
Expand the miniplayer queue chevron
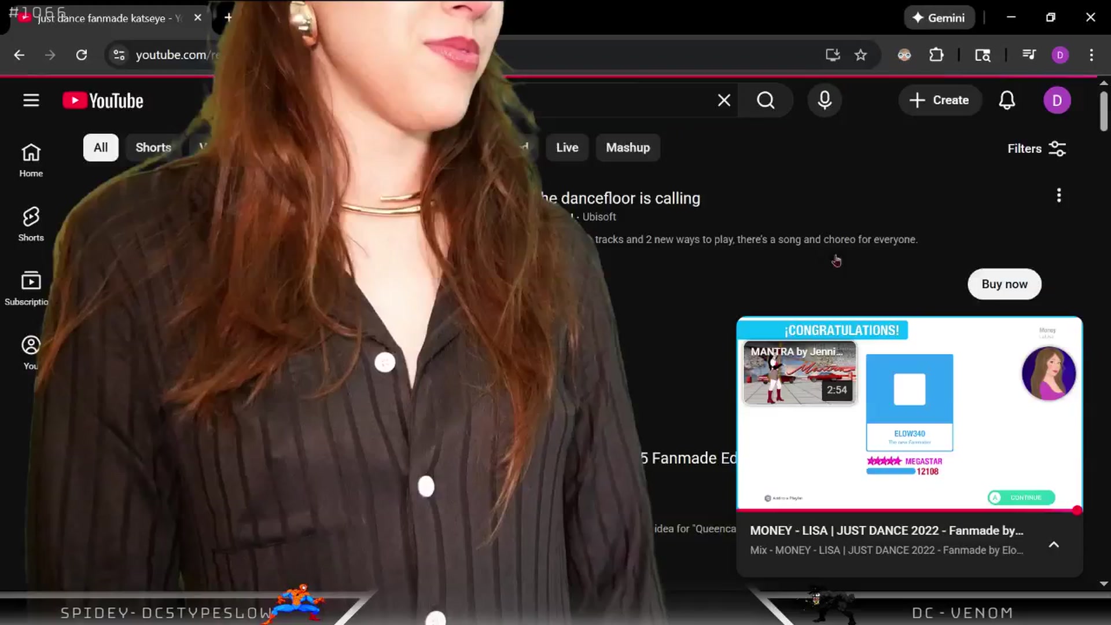(x=1054, y=545)
